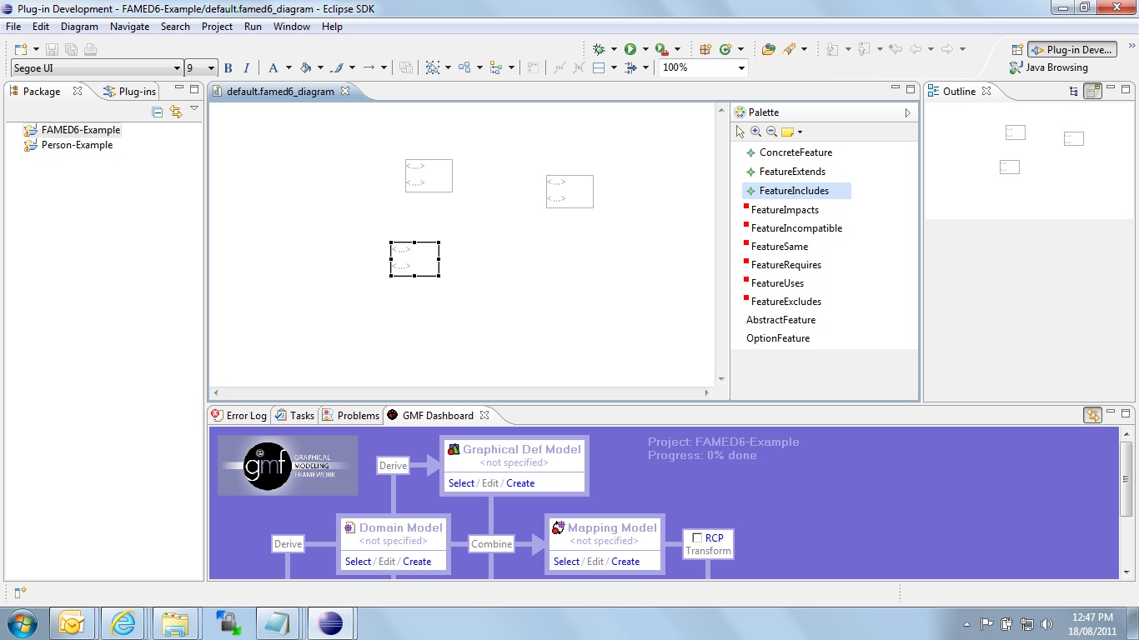This screenshot has height=640, width=1139.
Task: Select the palette Note tool
Action: tap(787, 132)
